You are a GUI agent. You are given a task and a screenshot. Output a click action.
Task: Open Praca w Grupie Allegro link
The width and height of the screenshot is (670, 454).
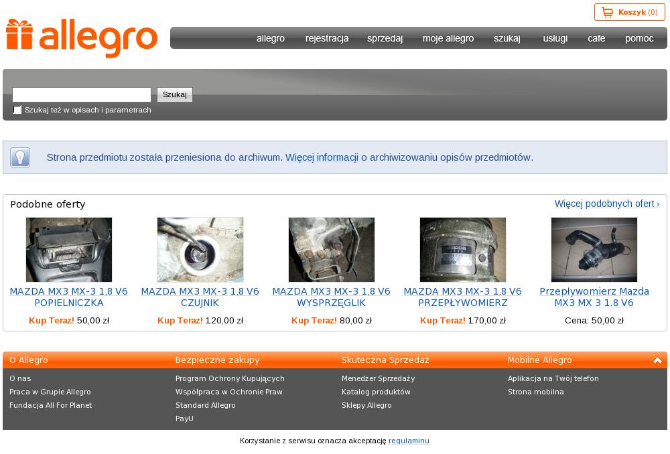pos(50,392)
